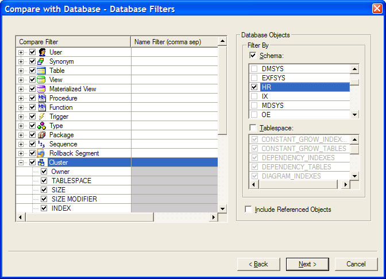
Task: Click the Table icon in filter list
Action: pos(41,71)
